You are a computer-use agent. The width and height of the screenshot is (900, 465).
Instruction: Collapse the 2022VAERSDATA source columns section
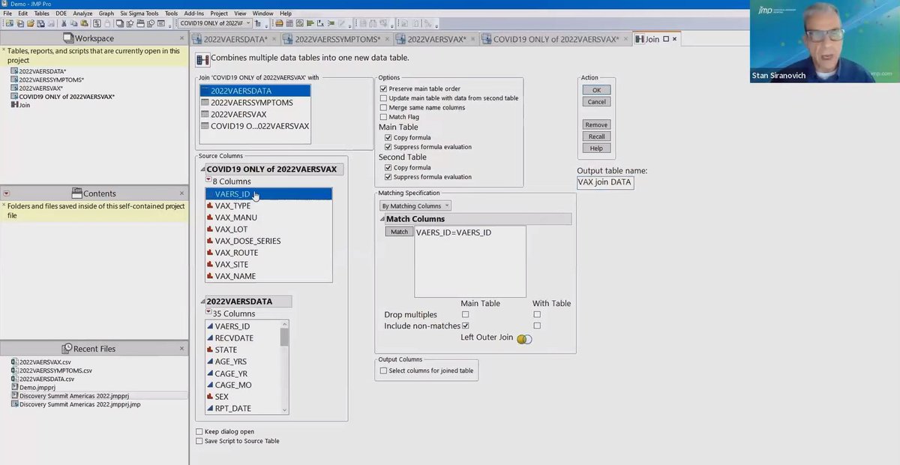tap(202, 301)
